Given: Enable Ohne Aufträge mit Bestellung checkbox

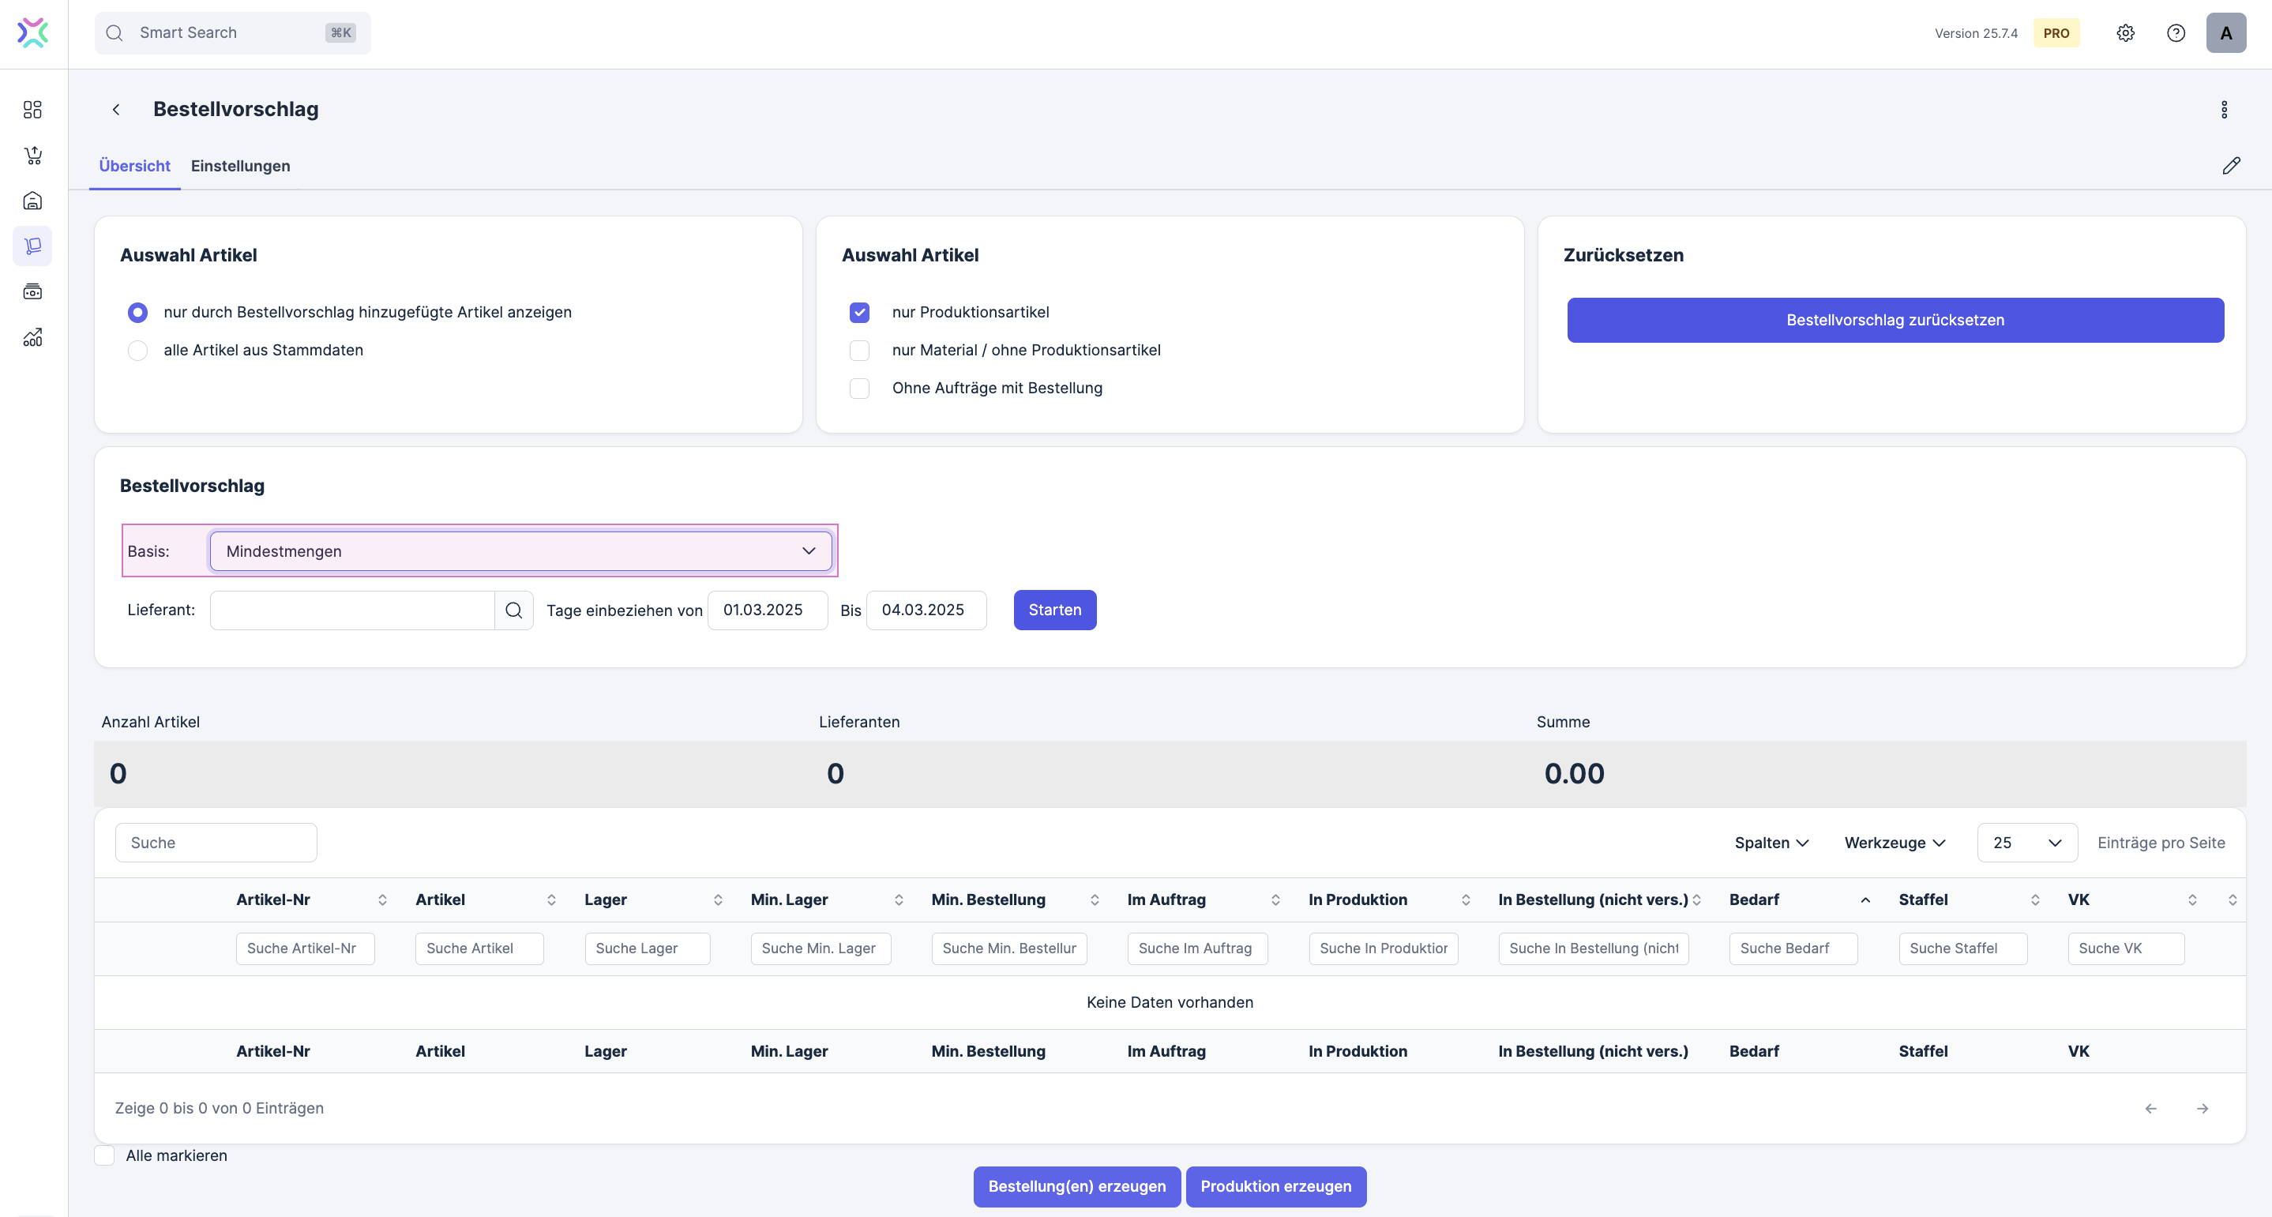Looking at the screenshot, I should 859,388.
